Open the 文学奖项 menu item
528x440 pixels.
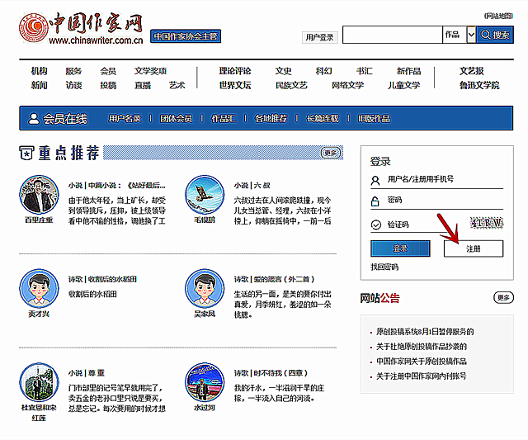pyautogui.click(x=150, y=71)
